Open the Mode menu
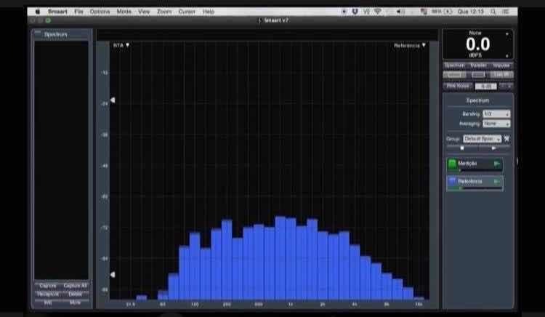The image size is (545, 317). coord(124,12)
